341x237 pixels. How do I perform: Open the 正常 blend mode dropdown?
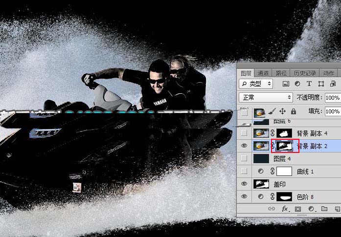tap(266, 98)
